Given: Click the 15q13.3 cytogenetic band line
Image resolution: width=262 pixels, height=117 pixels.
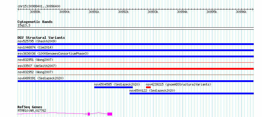Looking at the screenshot, I should tap(135, 29).
